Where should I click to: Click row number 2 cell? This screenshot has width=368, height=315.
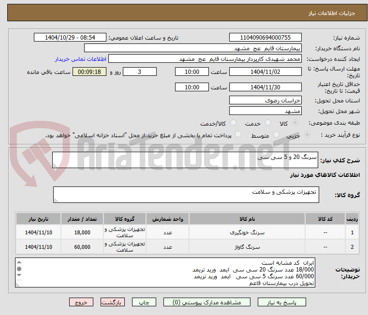click(352, 247)
